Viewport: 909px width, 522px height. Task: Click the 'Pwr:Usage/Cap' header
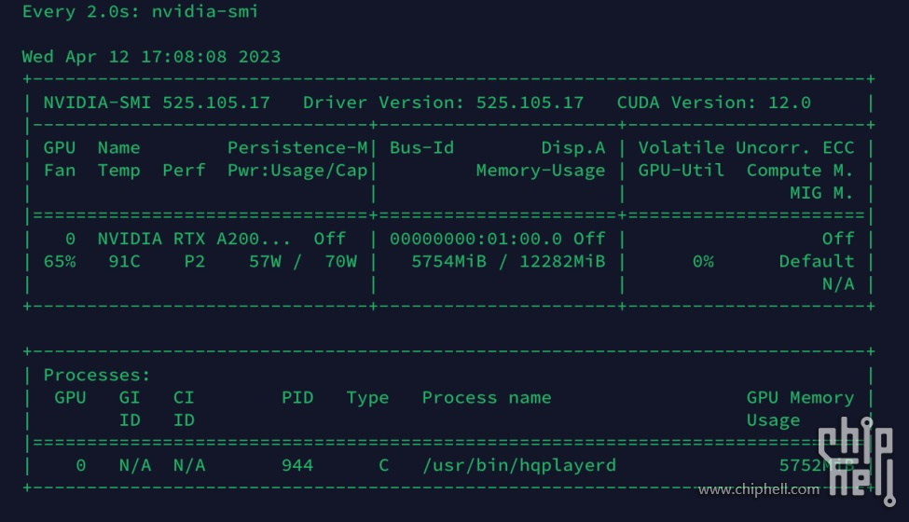coord(297,171)
